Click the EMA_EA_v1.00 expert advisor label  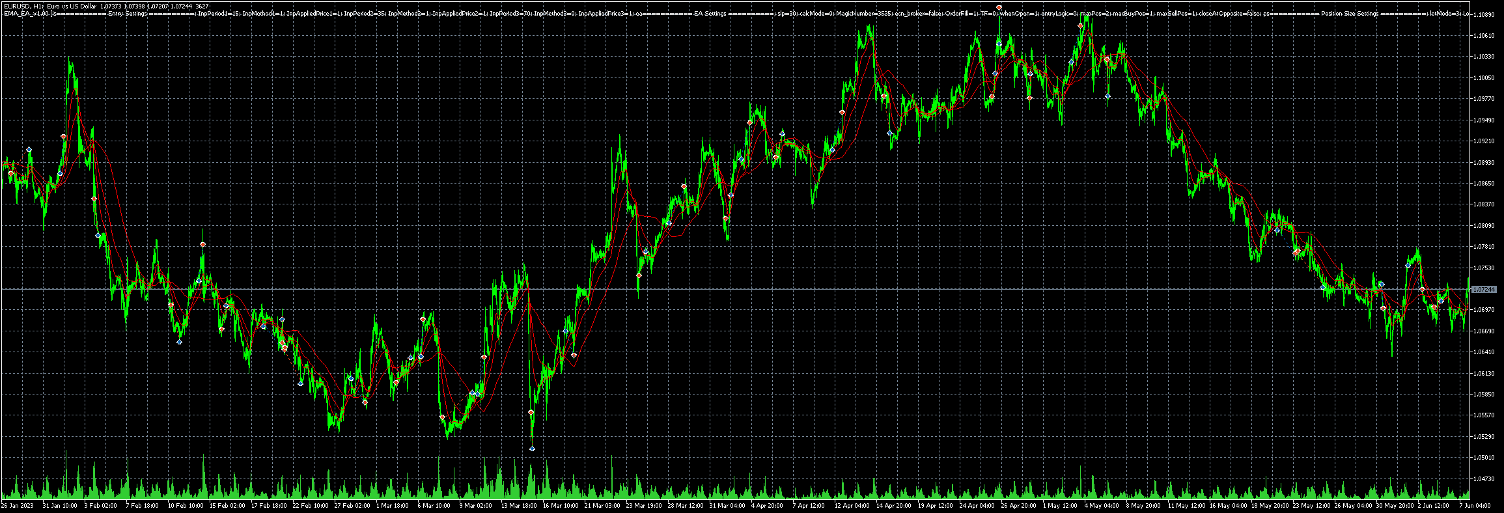click(26, 14)
